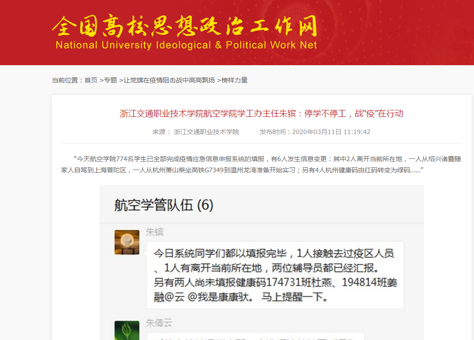
Task: Click the sender name 朱倩云 in the chat
Action: (159, 323)
